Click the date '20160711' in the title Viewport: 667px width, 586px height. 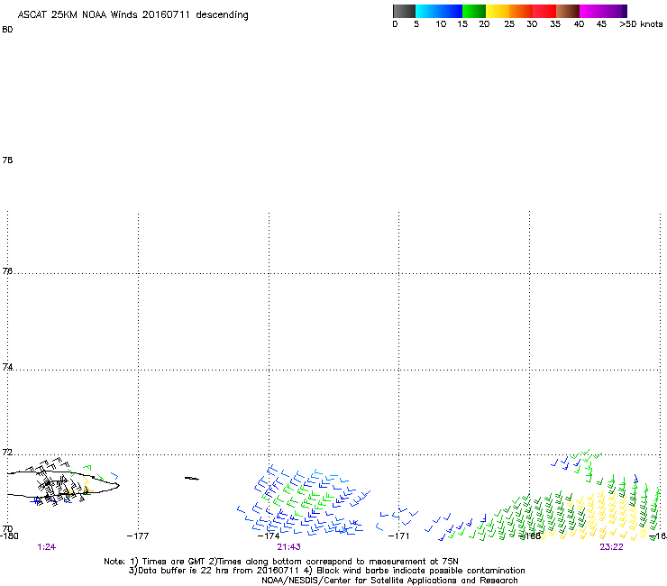(x=166, y=14)
